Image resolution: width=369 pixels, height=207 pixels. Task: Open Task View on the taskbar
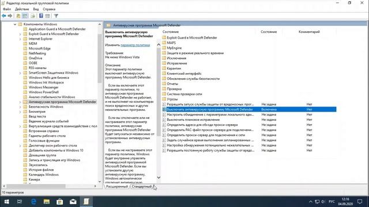click(x=20, y=202)
